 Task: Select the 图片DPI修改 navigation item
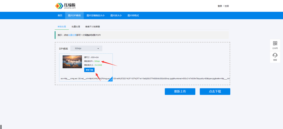(74, 16)
